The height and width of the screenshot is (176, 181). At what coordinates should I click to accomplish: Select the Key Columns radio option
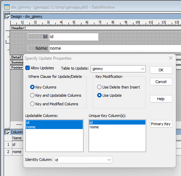pyautogui.click(x=32, y=87)
